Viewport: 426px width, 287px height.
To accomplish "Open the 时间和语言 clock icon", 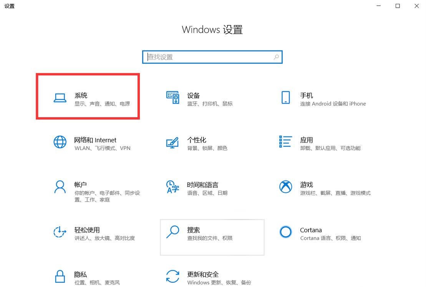I will point(172,187).
